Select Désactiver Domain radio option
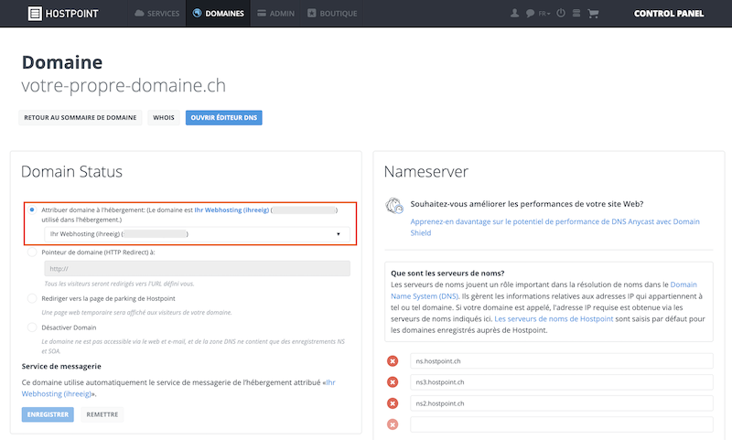Viewport: 732px width, 440px height. coord(32,327)
